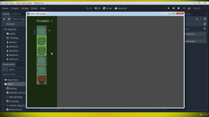The height and width of the screenshot is (117, 209).
Task: Select the Button3 node
Action: tap(14, 51)
